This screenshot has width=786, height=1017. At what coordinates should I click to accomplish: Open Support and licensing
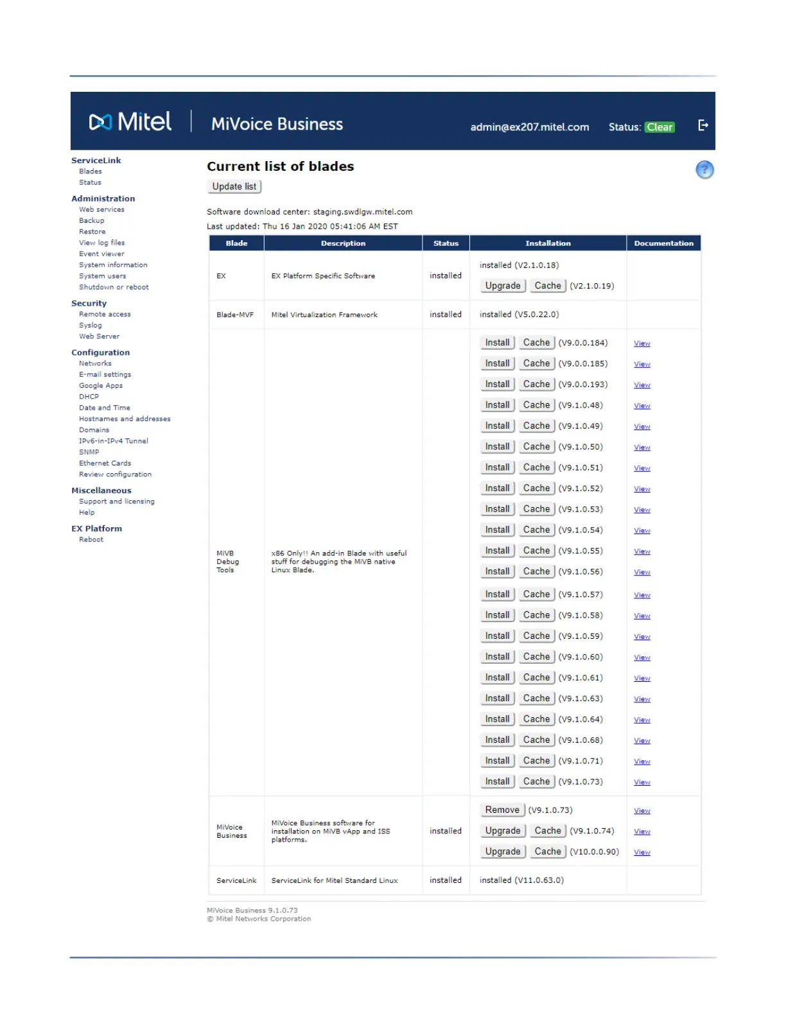click(x=116, y=501)
